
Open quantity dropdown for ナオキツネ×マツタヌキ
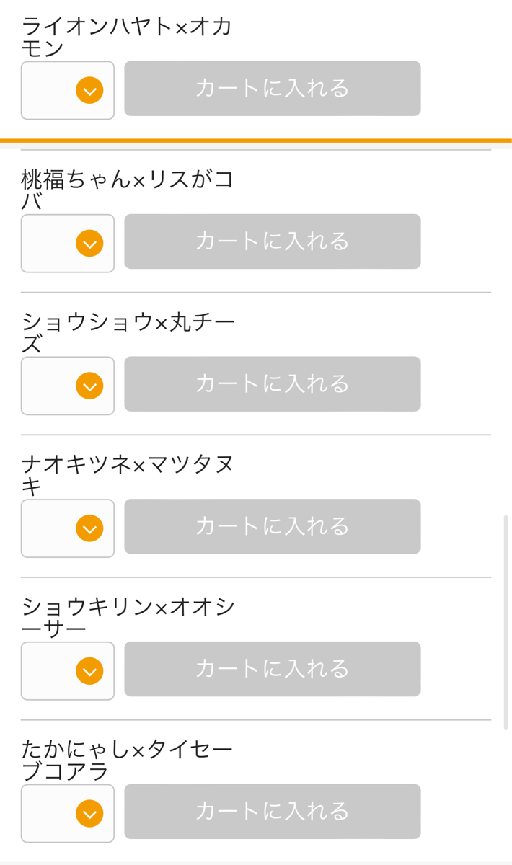68,528
